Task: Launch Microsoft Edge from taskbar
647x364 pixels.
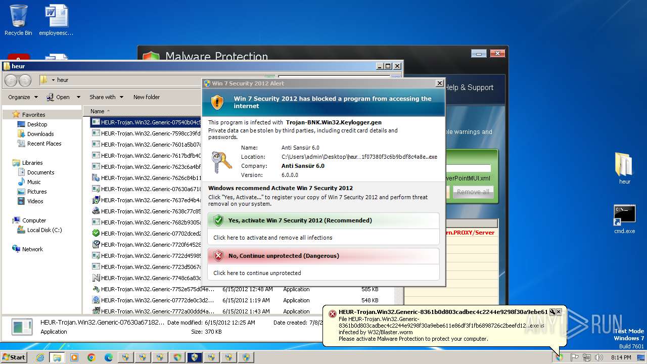Action: [109, 357]
